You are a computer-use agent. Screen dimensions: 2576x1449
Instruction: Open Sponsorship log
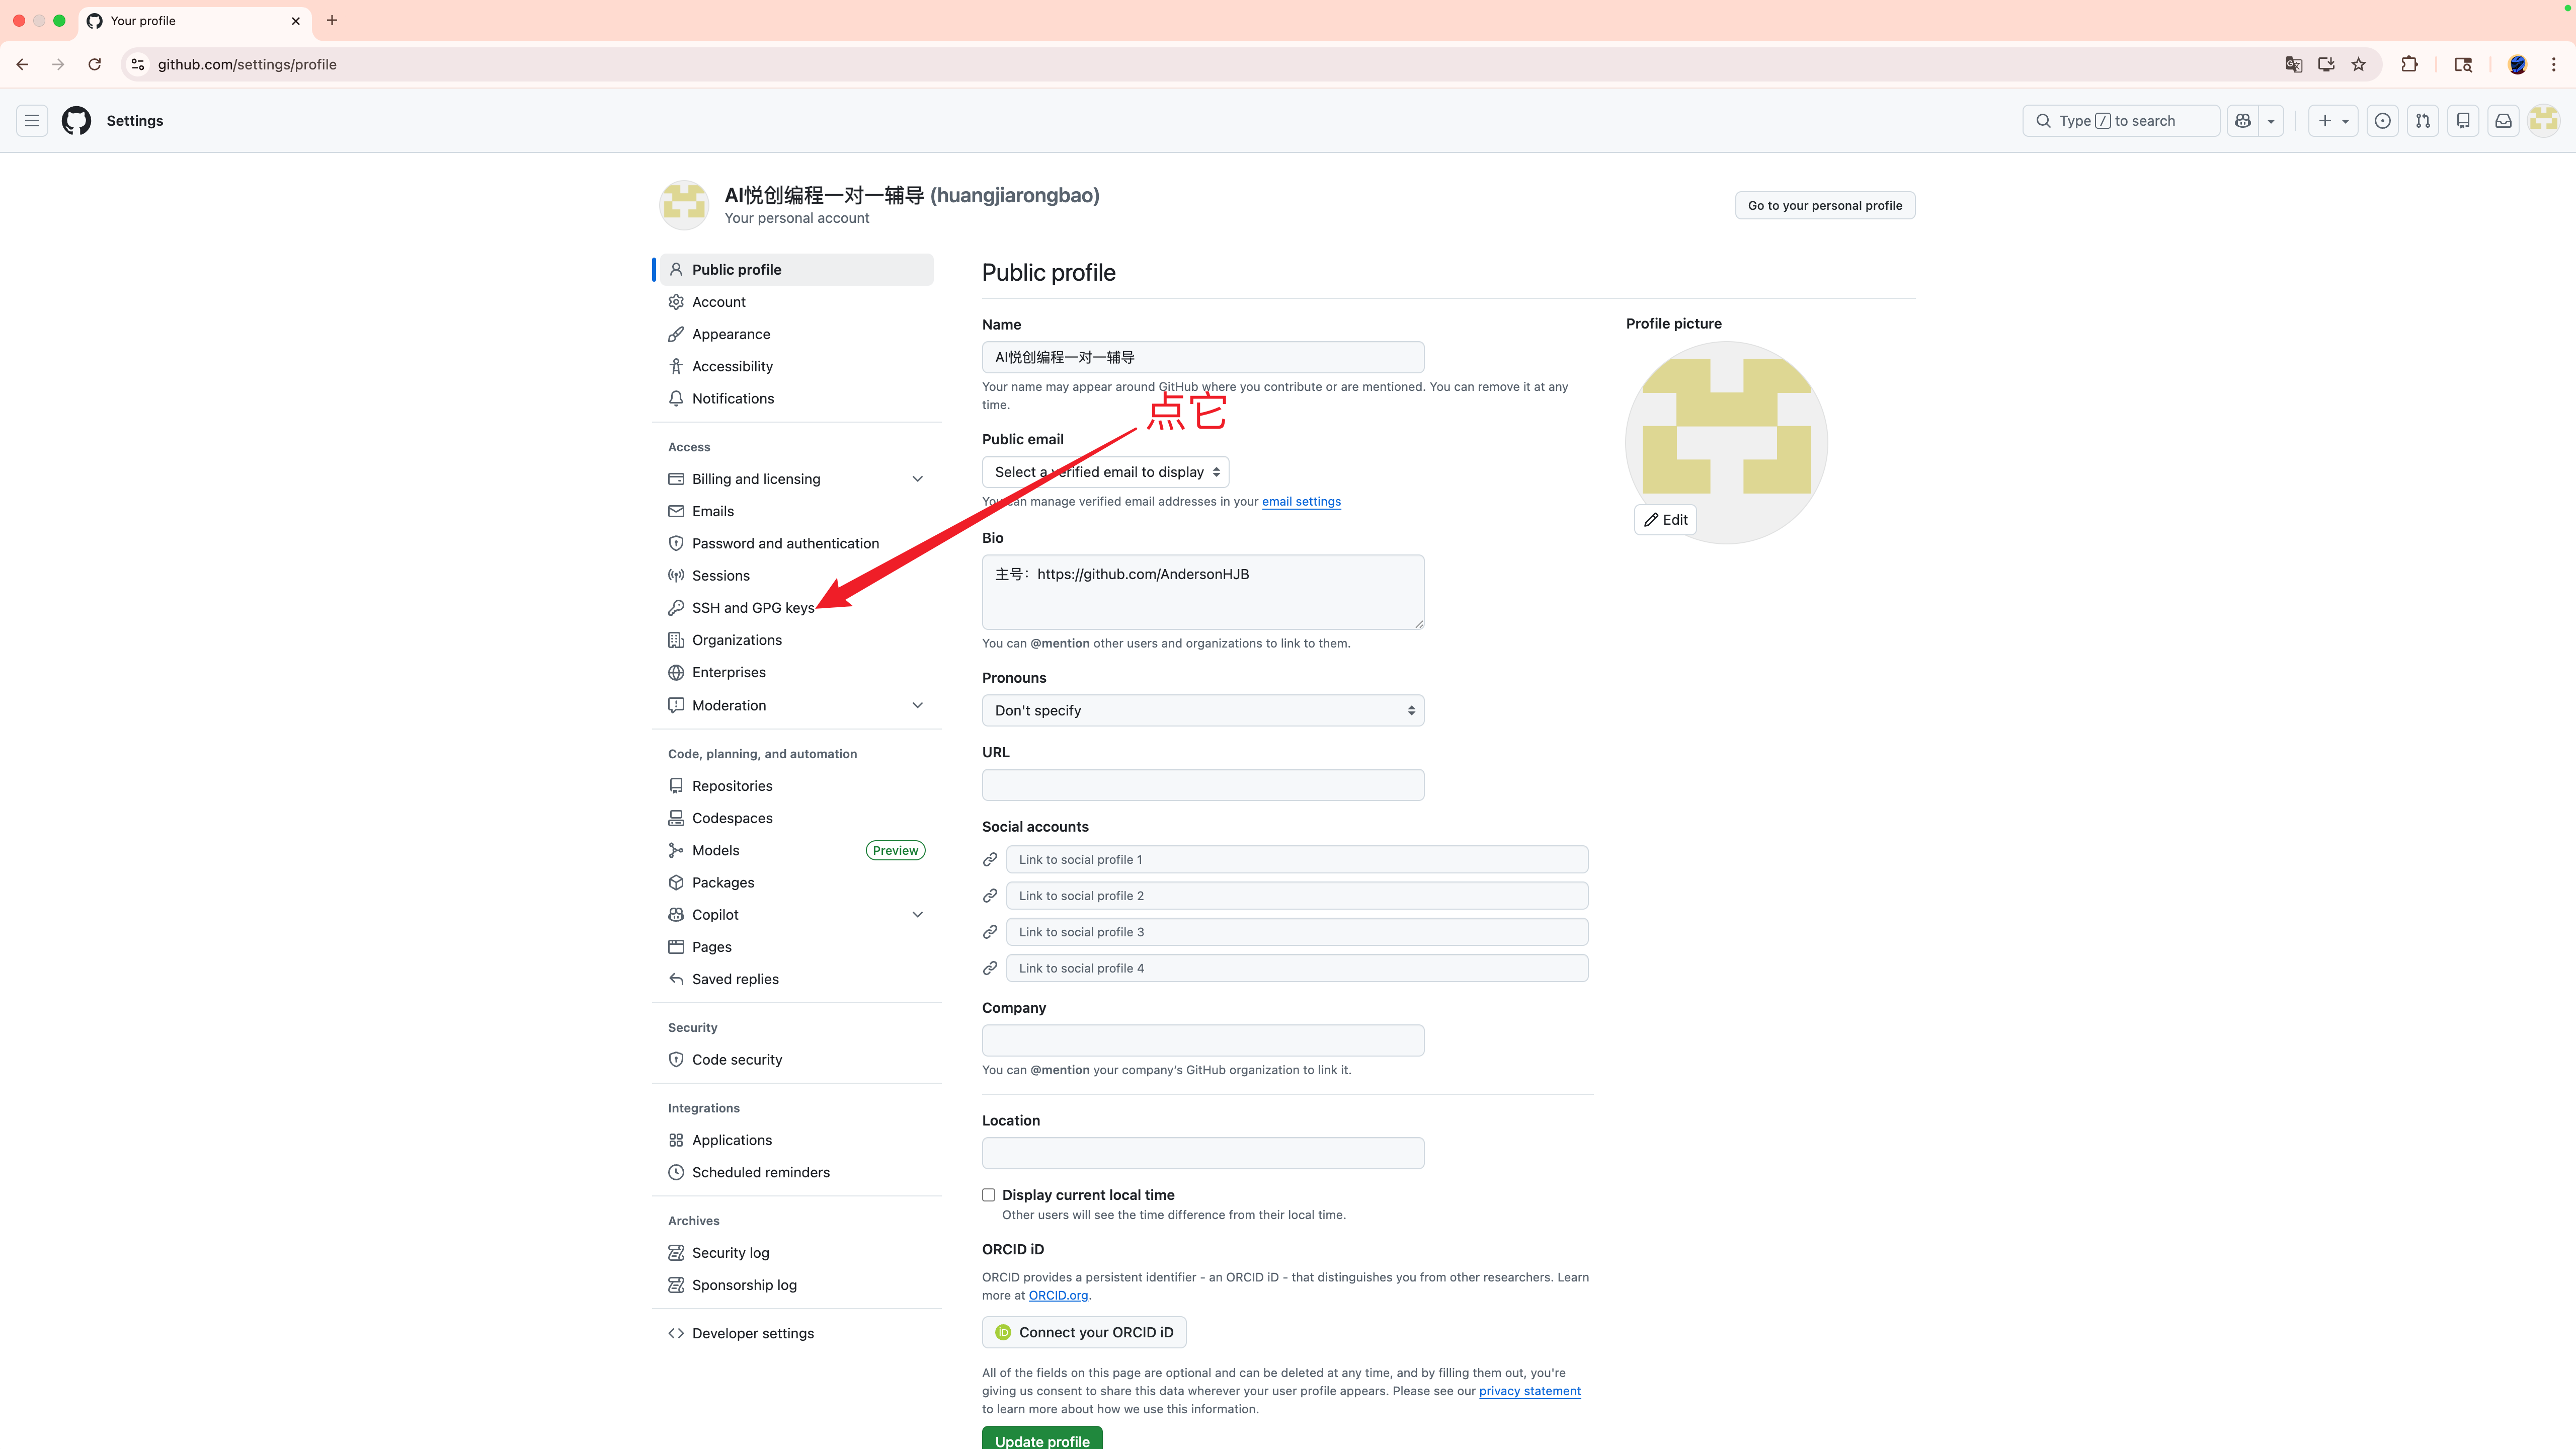(797, 1285)
